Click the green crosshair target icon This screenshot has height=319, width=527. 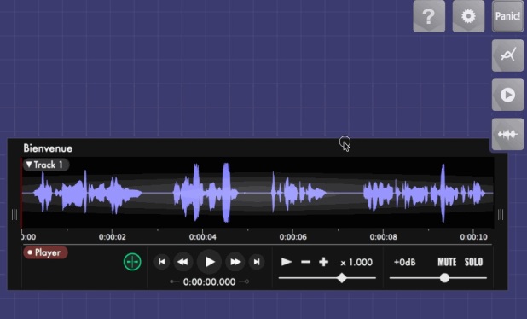(132, 262)
